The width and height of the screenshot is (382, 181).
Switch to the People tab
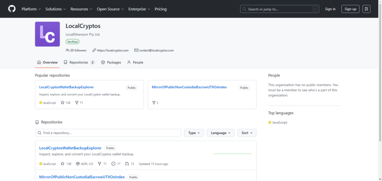tap(135, 62)
